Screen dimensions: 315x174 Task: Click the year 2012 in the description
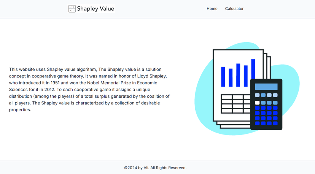49,90
